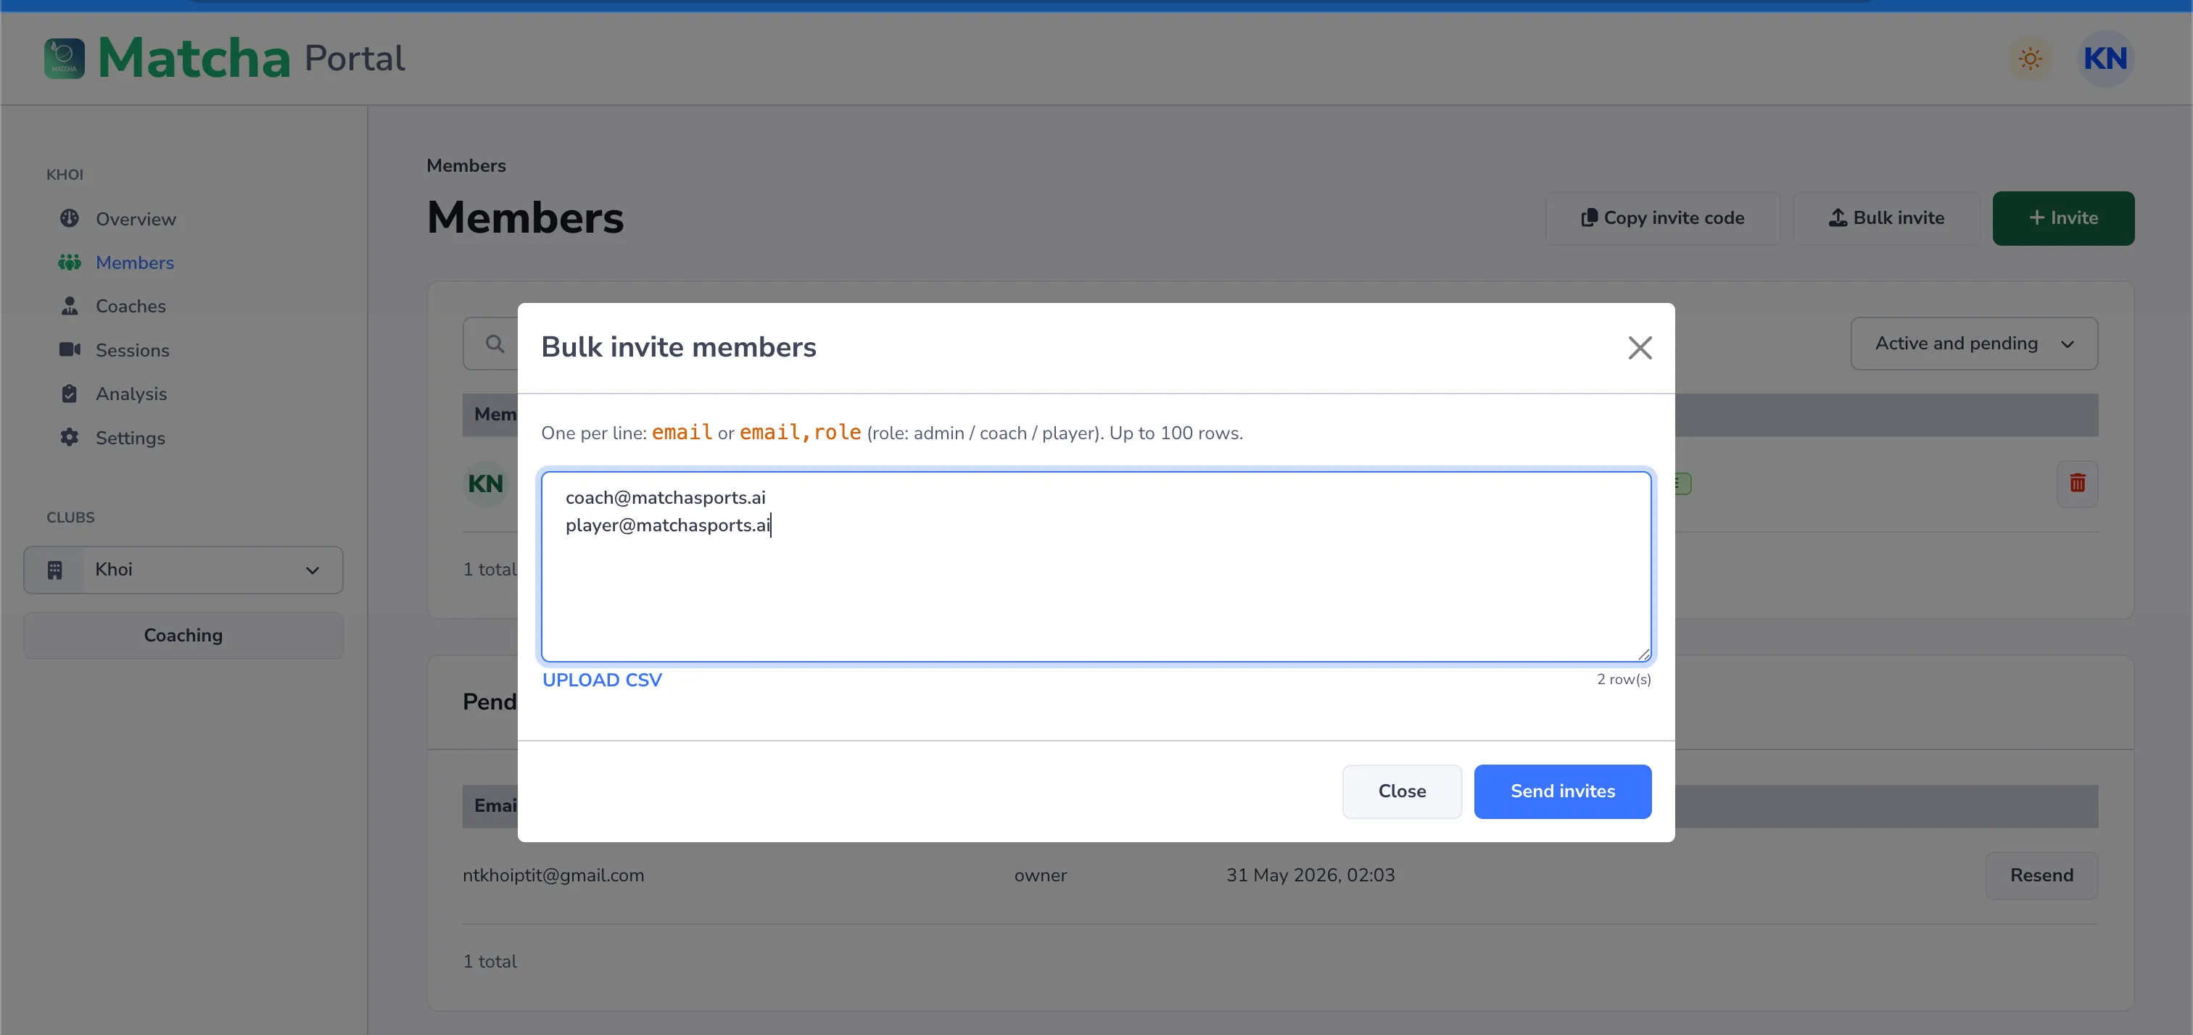The height and width of the screenshot is (1035, 2193).
Task: Click the green Invite button
Action: point(2062,218)
